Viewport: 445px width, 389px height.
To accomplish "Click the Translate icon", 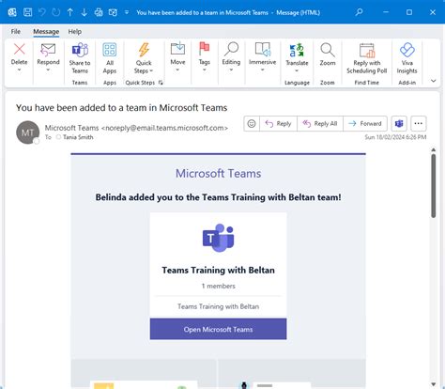I will point(297,50).
